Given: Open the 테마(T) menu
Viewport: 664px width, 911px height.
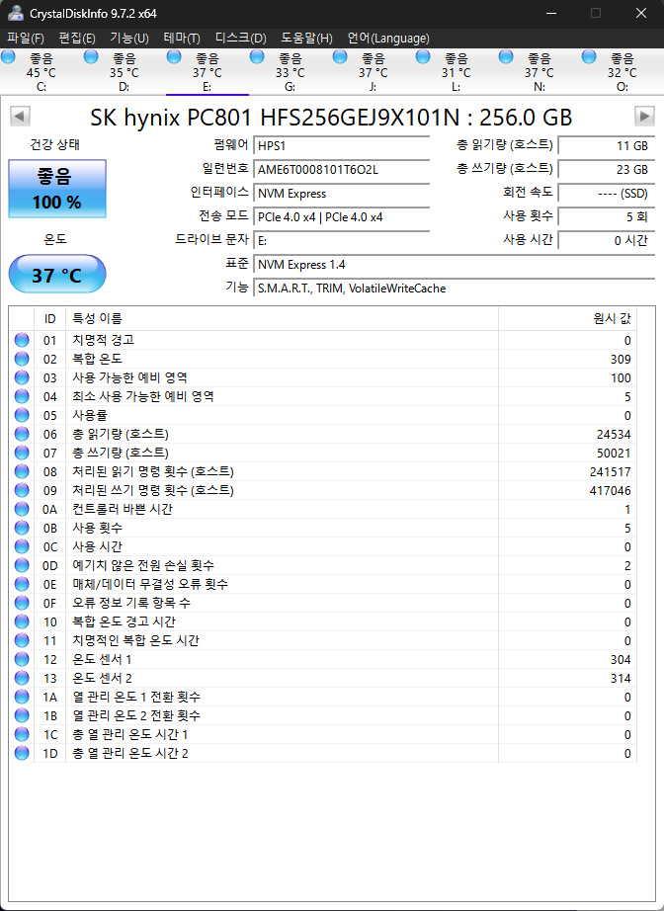Looking at the screenshot, I should click(x=182, y=39).
